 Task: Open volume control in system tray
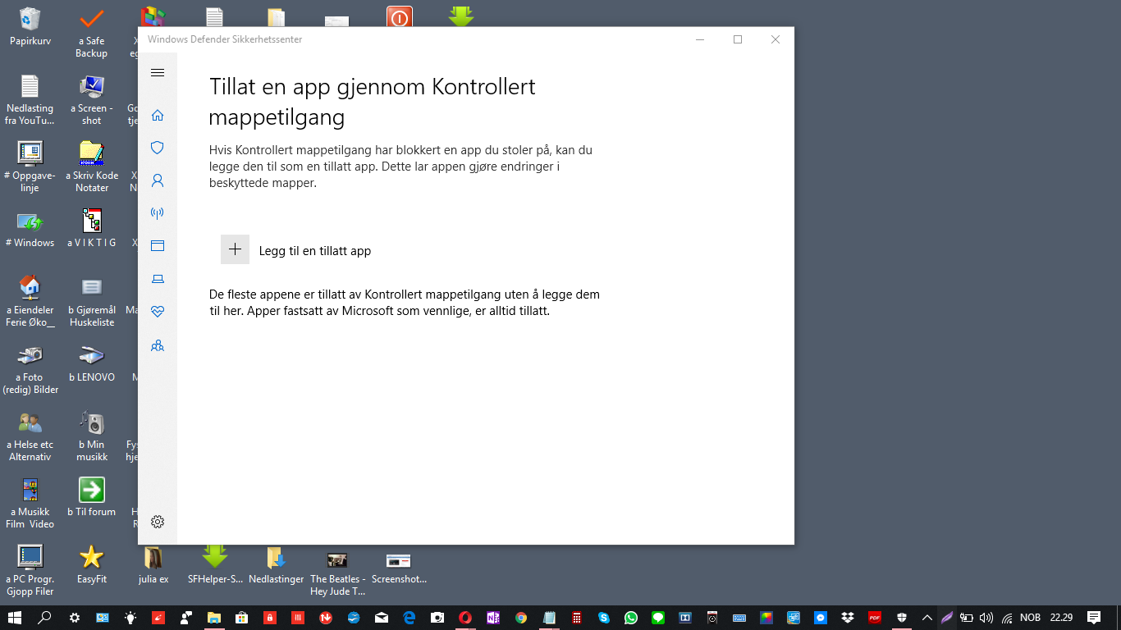pos(986,618)
